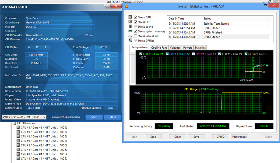Click the icon of Core #2 first HTT Unit row
Image resolution: width=280 pixels, height=163 pixels.
(18, 136)
